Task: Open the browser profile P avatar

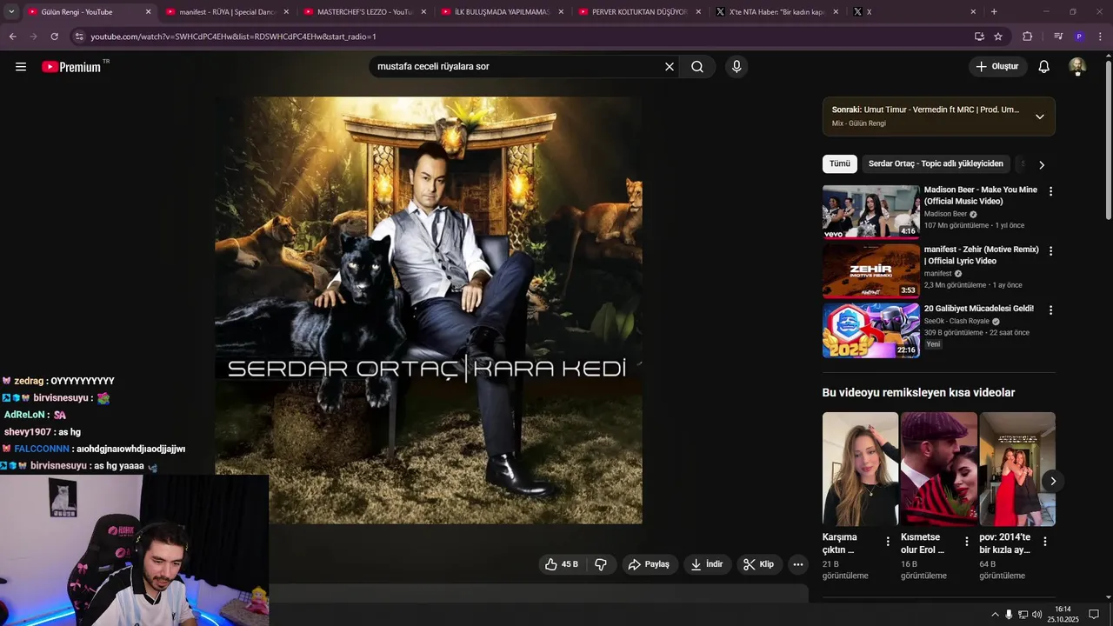Action: click(x=1079, y=37)
